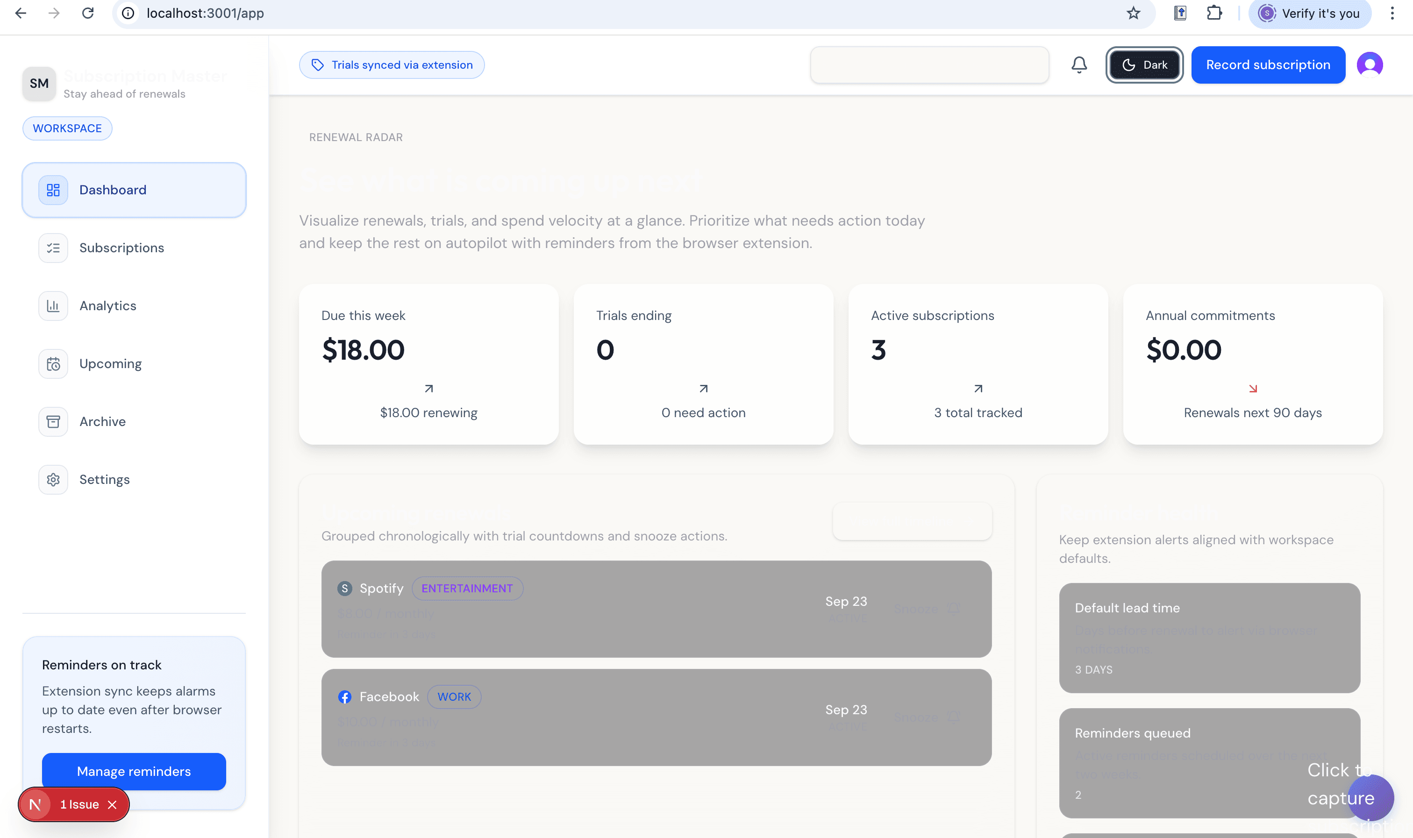1413x838 pixels.
Task: Click the notification bell
Action: point(1078,64)
